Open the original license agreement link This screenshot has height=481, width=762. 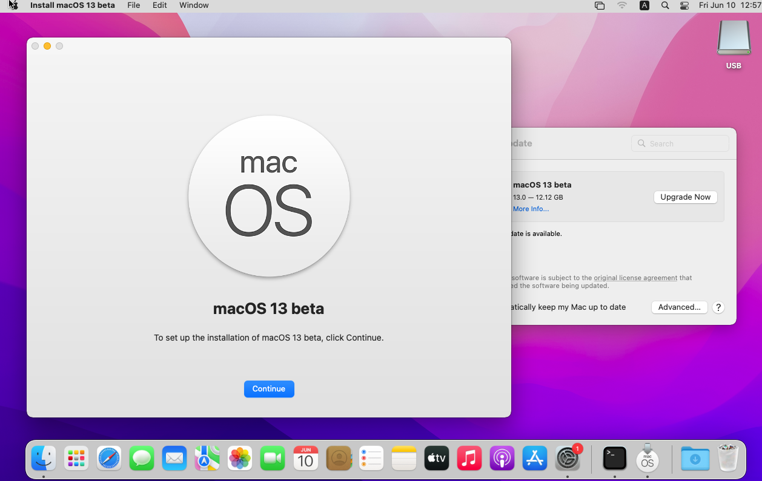point(635,278)
